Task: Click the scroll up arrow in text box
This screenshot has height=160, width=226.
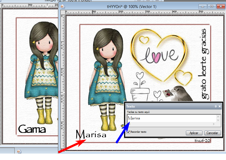Action: pos(218,117)
